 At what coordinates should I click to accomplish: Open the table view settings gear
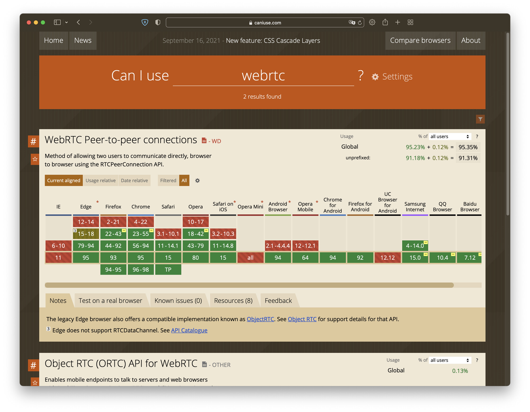[x=197, y=181]
